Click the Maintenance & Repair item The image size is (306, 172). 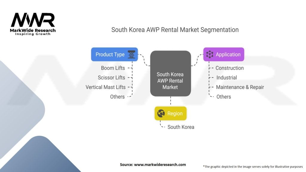[240, 87]
